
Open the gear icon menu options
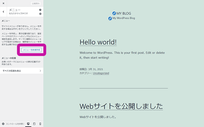40,14
